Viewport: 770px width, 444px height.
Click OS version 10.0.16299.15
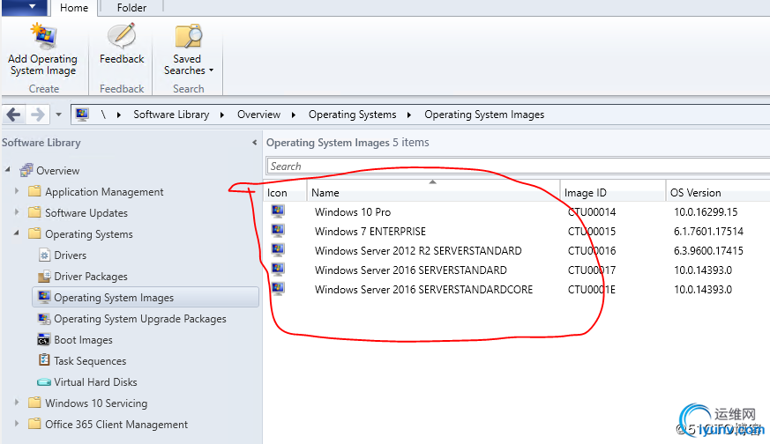pos(706,212)
